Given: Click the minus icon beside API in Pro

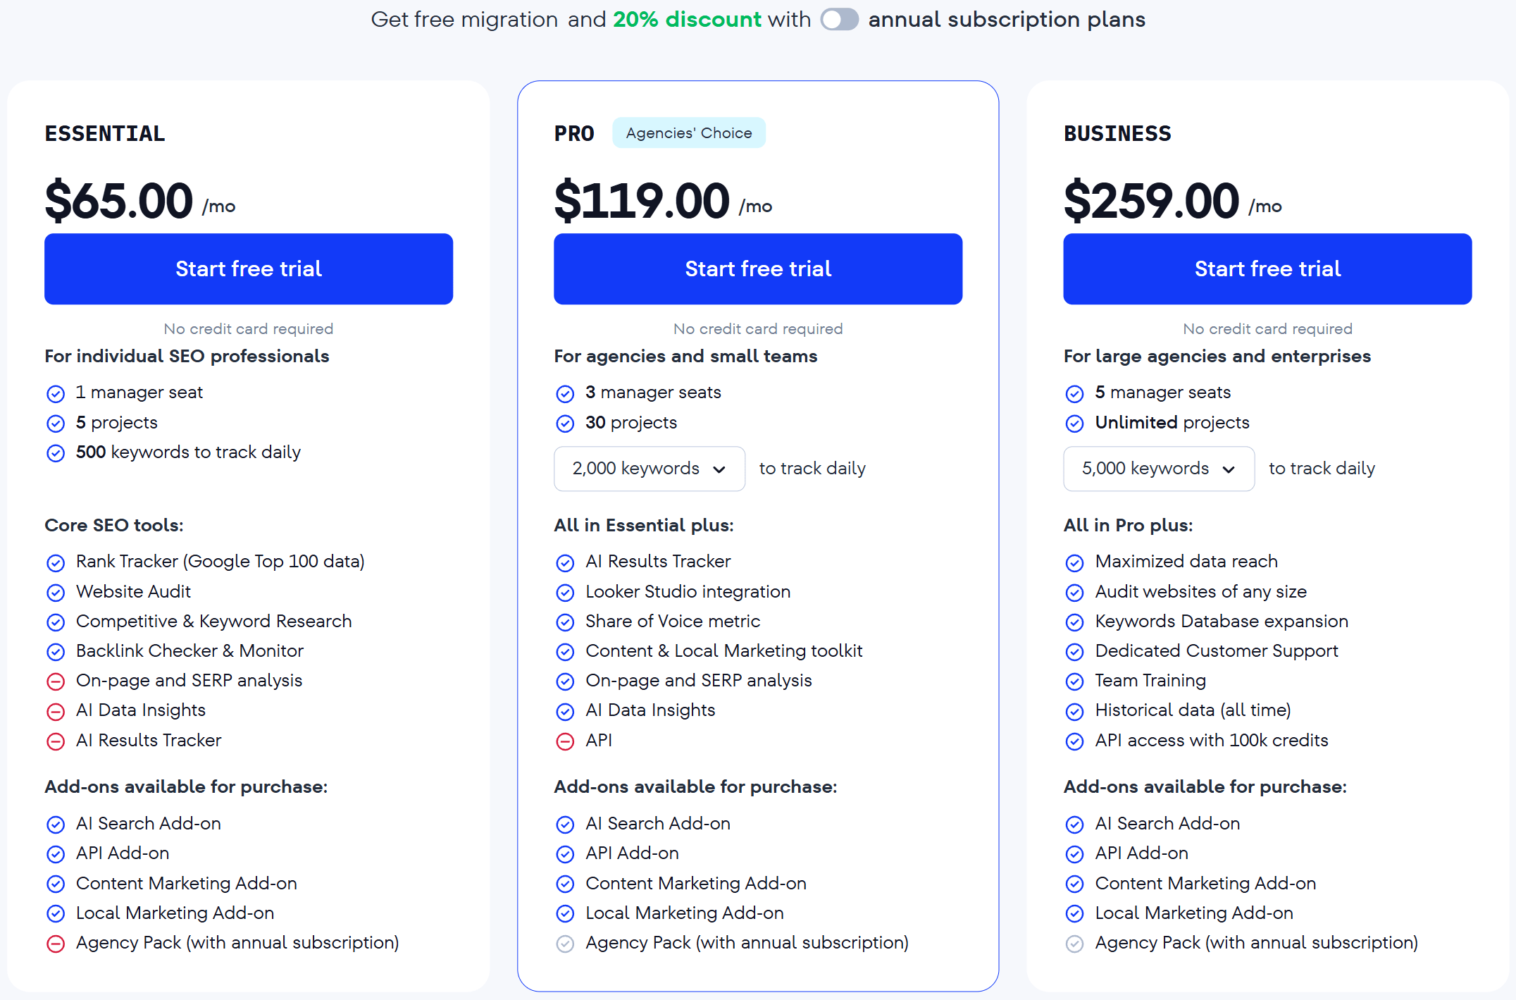Looking at the screenshot, I should (x=566, y=741).
